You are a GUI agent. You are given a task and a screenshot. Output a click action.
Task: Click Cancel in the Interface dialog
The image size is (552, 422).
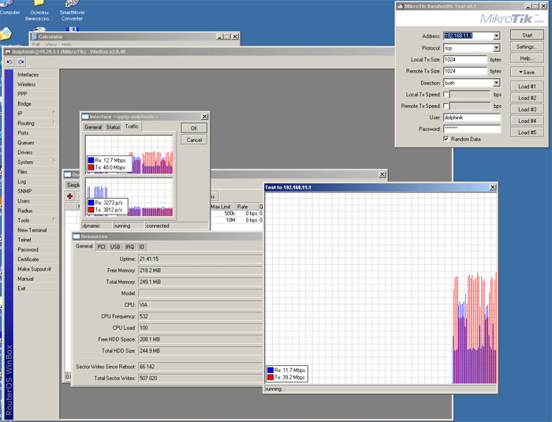pyautogui.click(x=194, y=140)
